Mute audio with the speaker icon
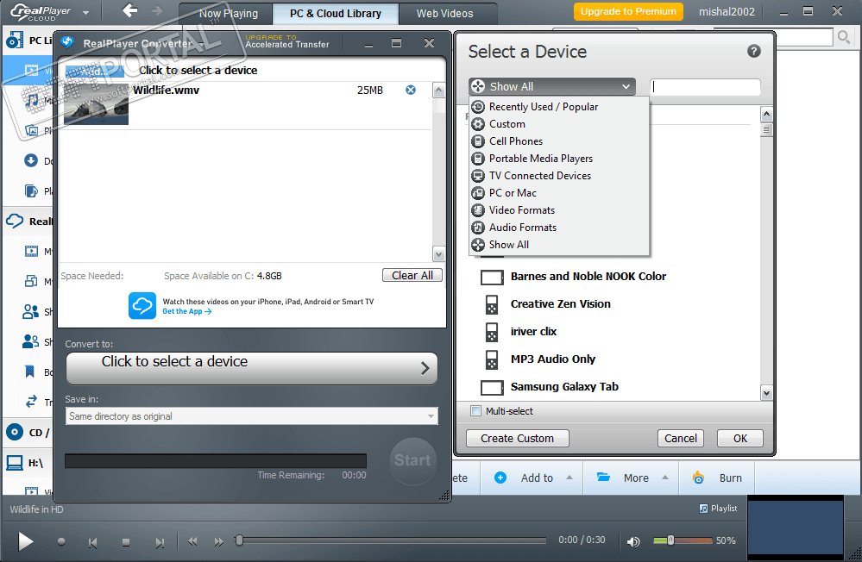Viewport: 862px width, 562px height. coord(633,541)
